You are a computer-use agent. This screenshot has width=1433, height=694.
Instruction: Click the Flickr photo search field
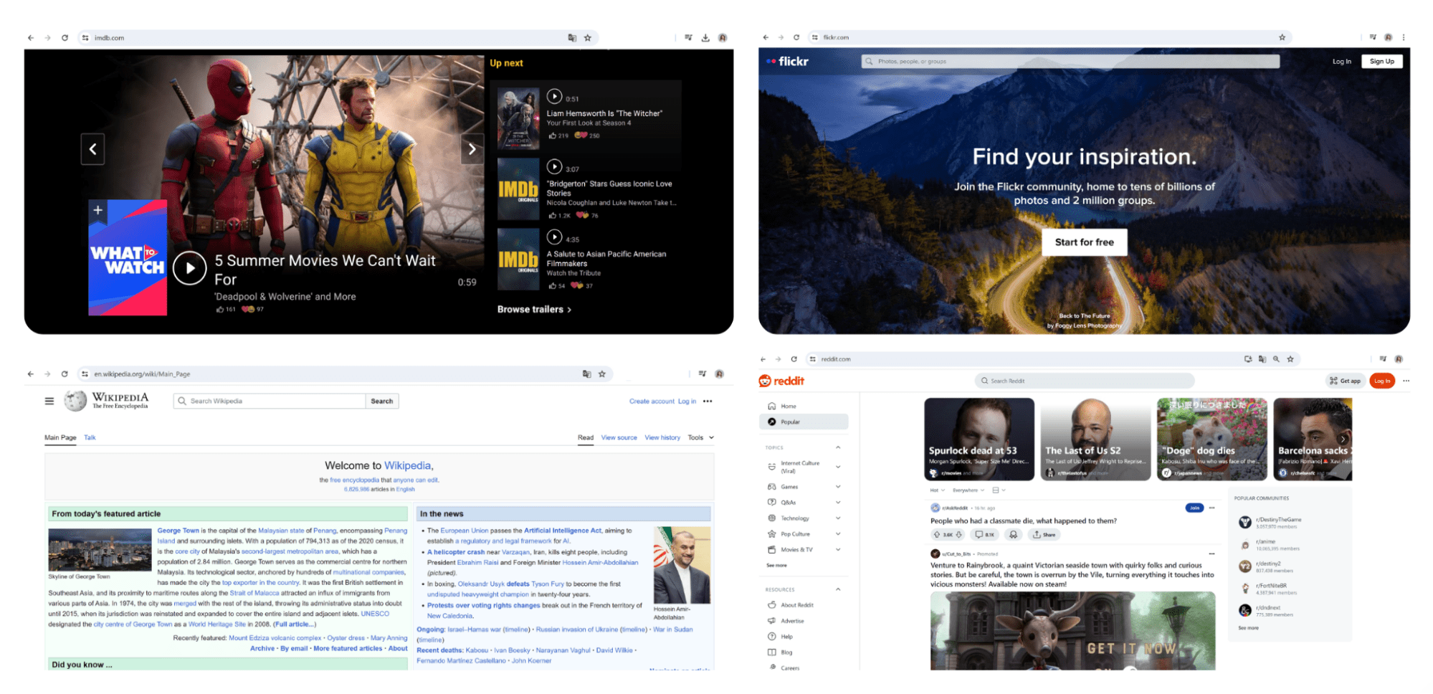[1070, 62]
